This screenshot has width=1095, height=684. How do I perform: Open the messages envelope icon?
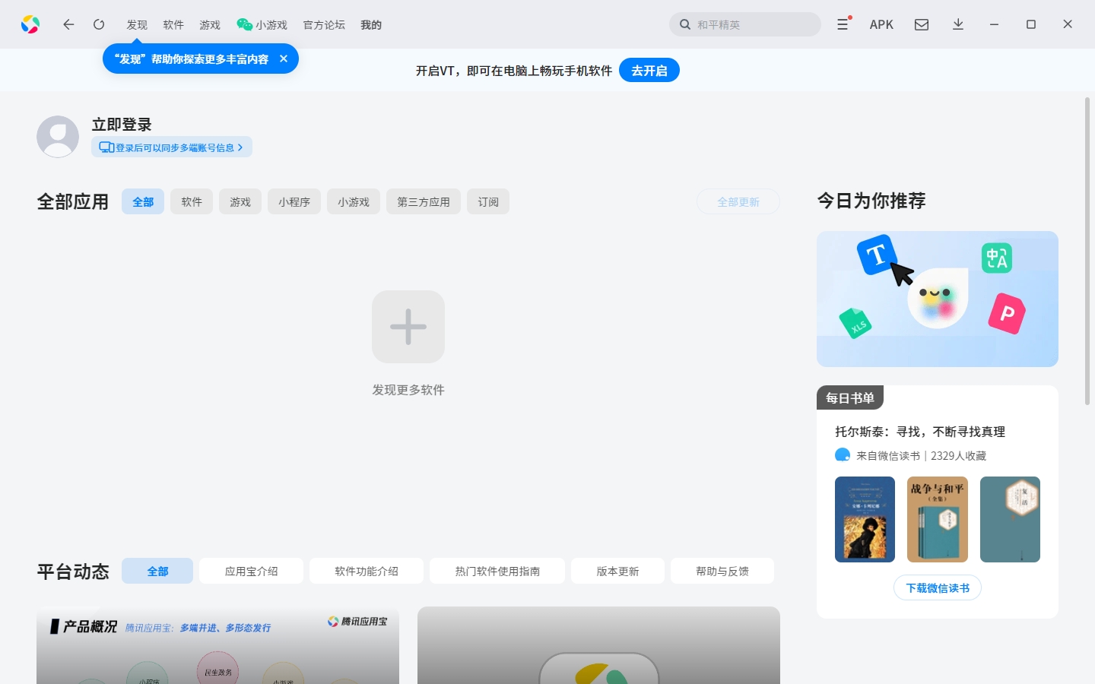pos(922,24)
